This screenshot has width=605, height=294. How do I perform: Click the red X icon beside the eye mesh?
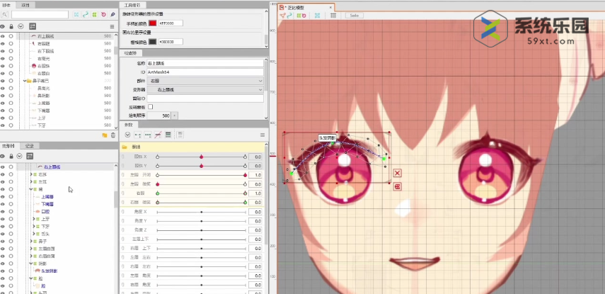coord(398,173)
